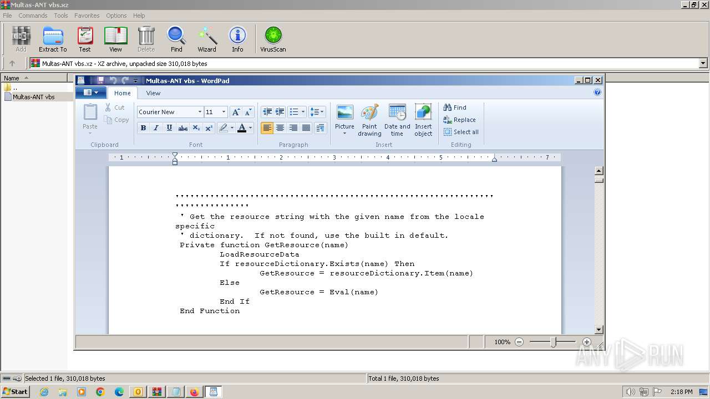Select the Home ribbon tab
Image resolution: width=710 pixels, height=399 pixels.
[x=123, y=93]
